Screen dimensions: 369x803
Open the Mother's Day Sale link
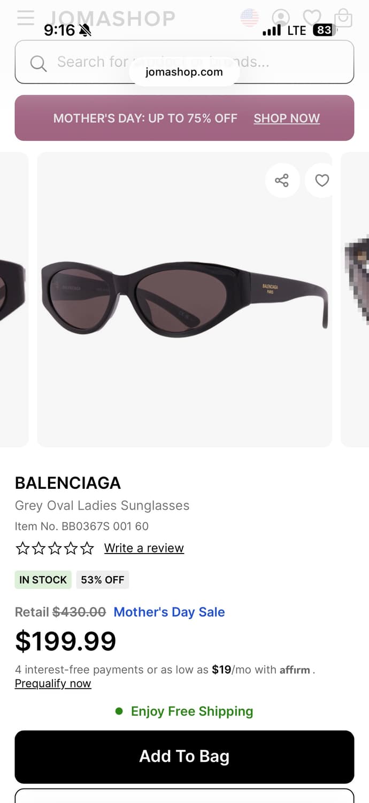[169, 612]
